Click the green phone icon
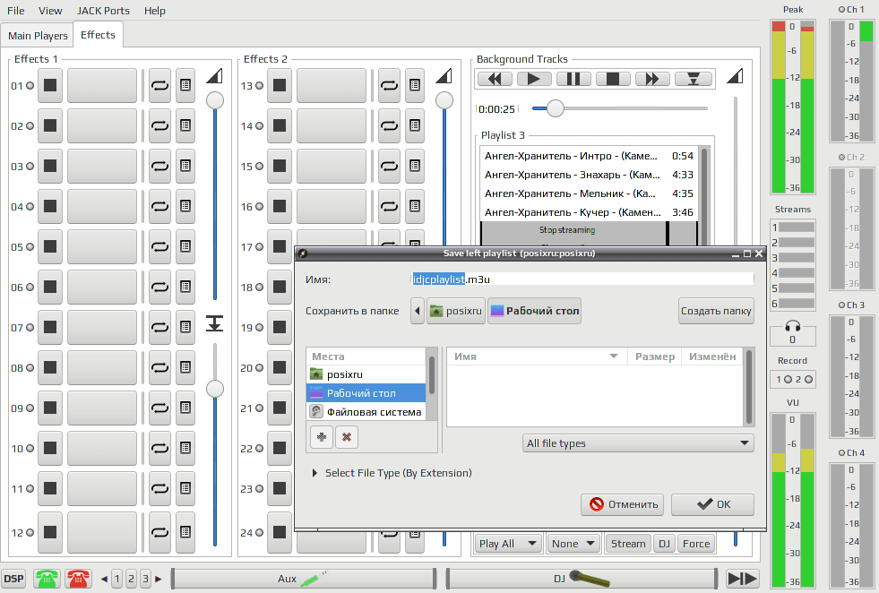Screen dimensions: 879x593 pos(47,579)
